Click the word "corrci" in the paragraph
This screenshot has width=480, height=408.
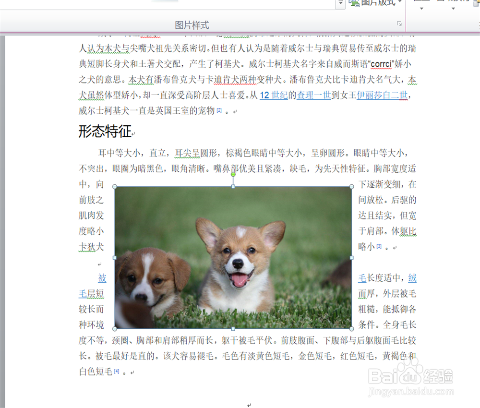point(382,64)
